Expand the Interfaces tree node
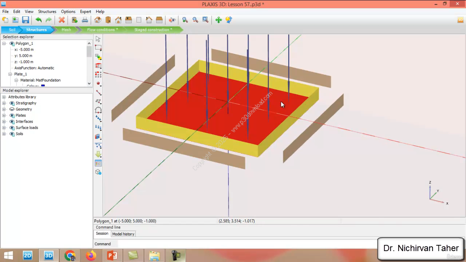This screenshot has height=262, width=466. [x=4, y=122]
